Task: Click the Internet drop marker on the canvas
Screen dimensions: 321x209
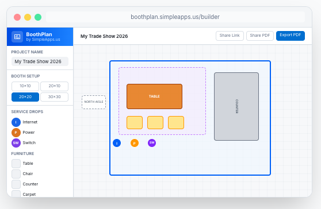Action: point(117,143)
